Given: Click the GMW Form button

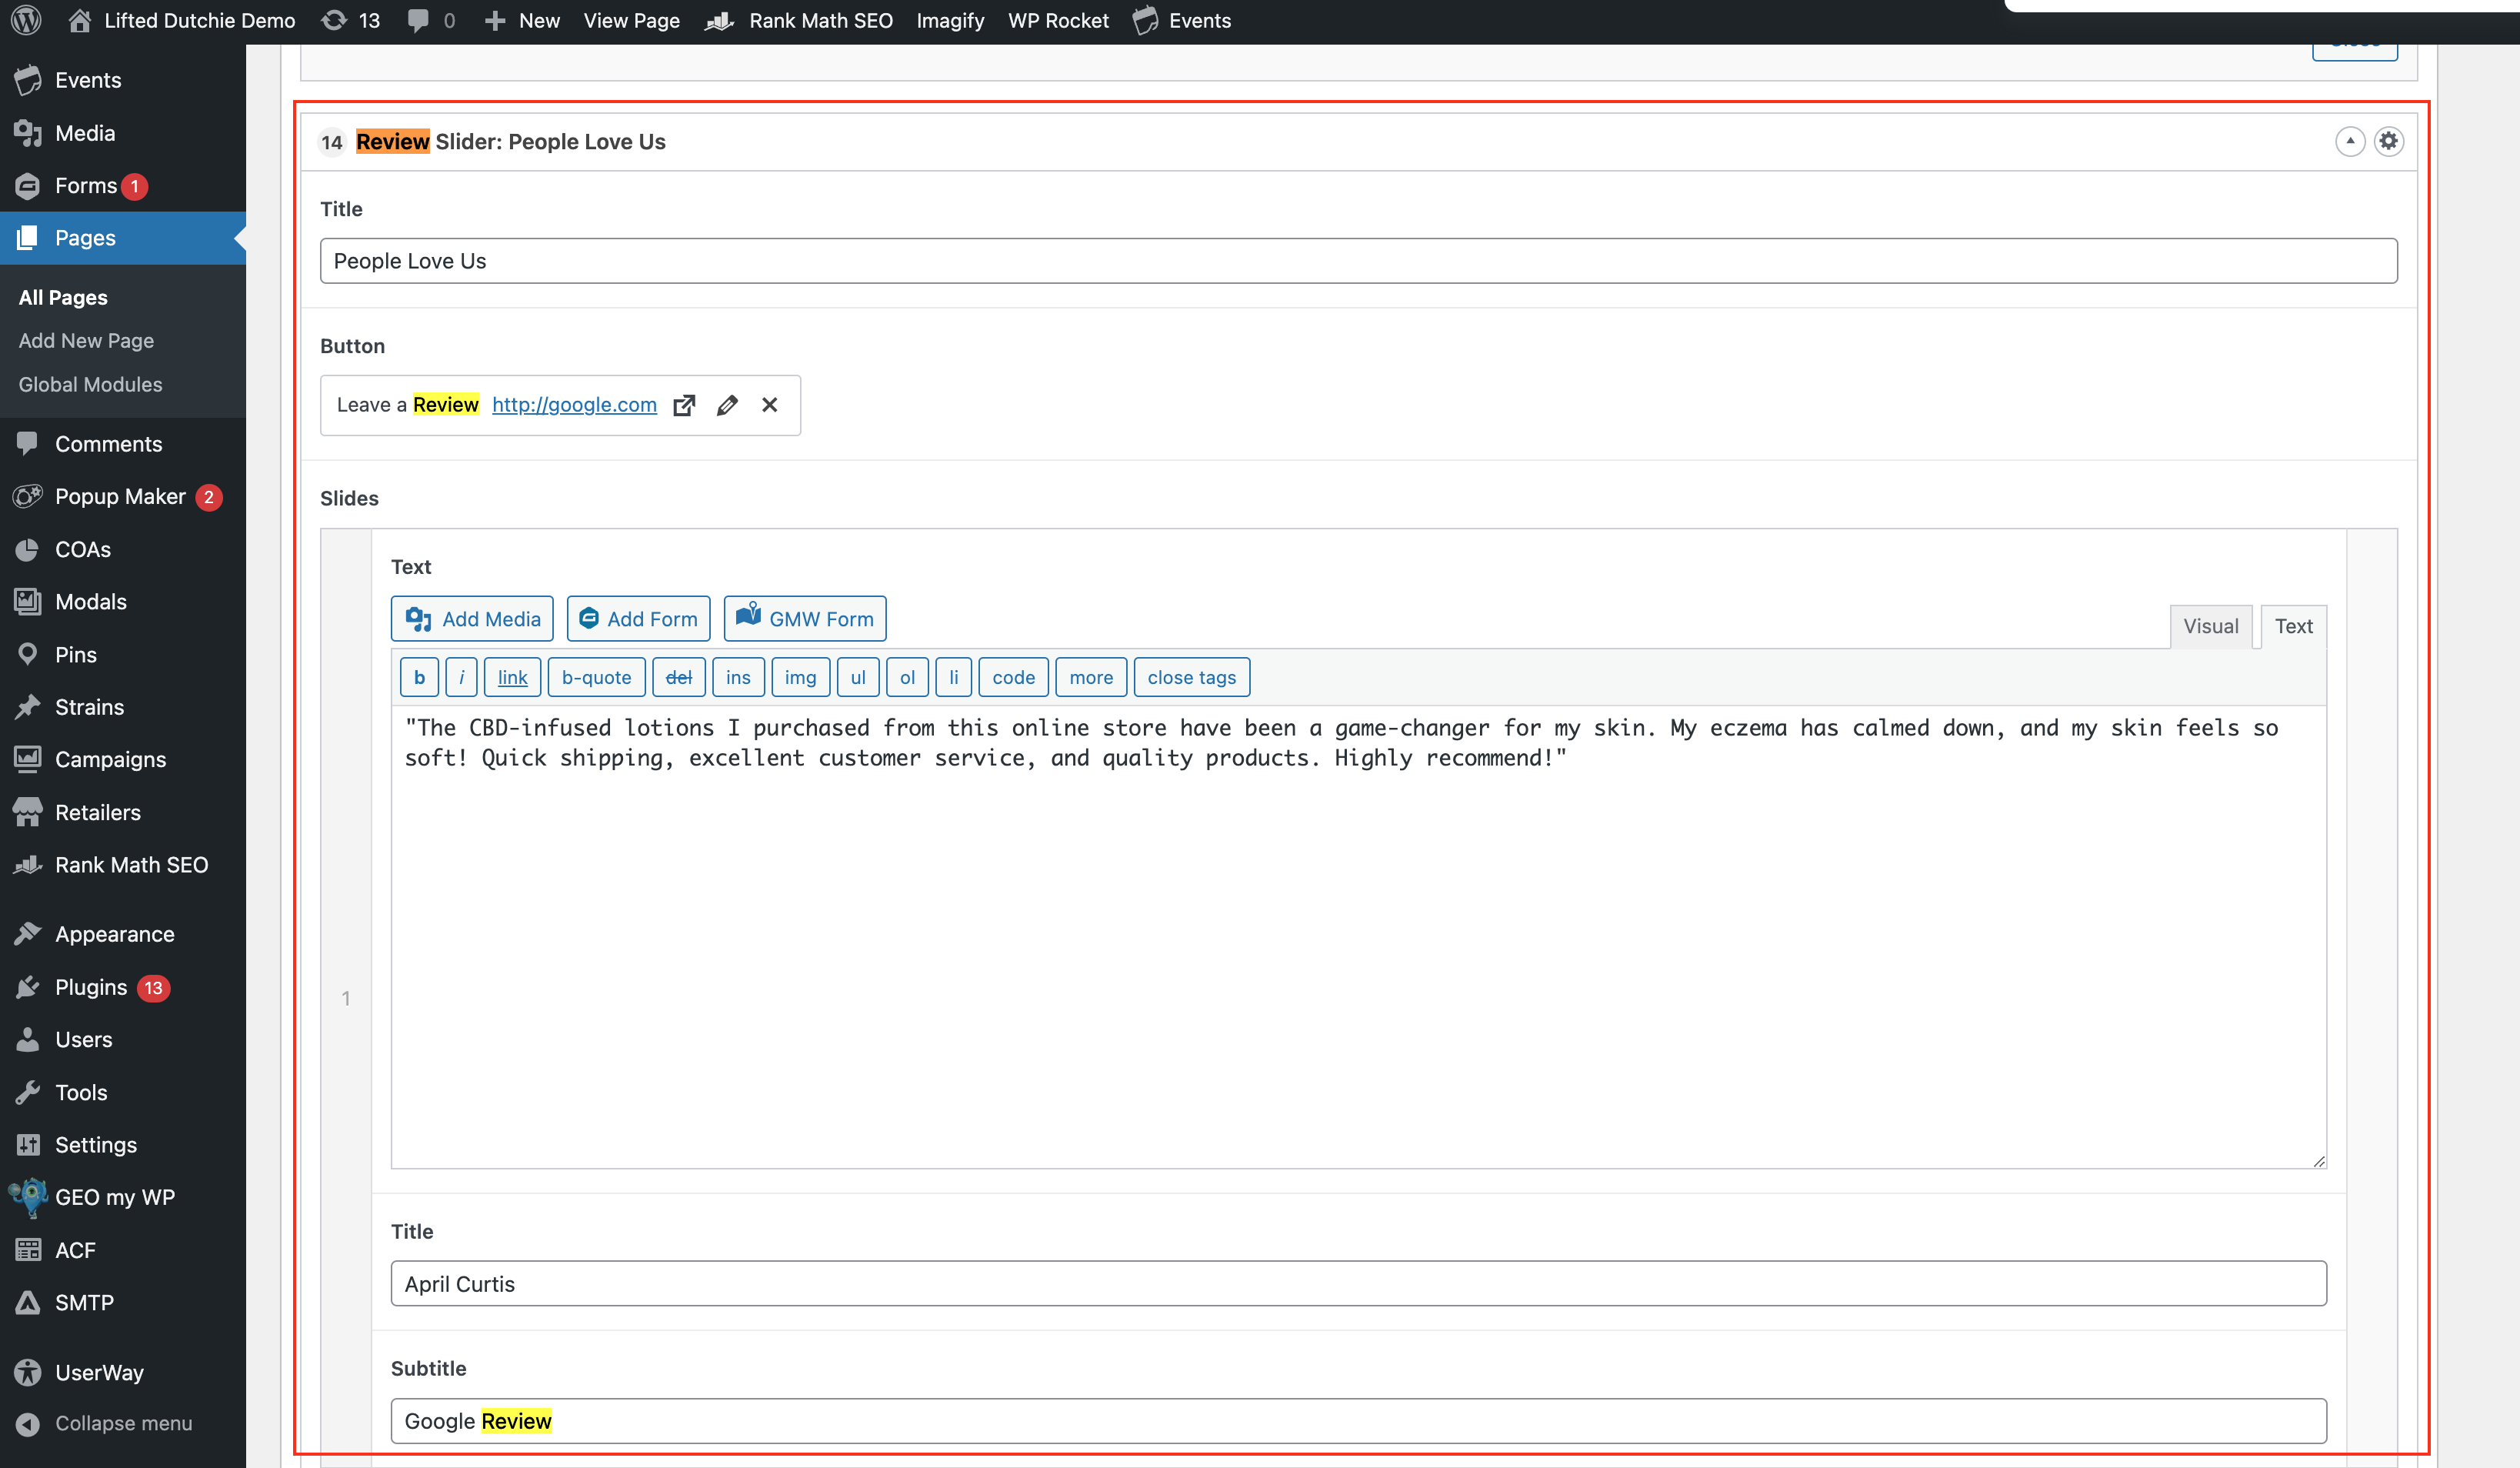Looking at the screenshot, I should click(x=804, y=619).
